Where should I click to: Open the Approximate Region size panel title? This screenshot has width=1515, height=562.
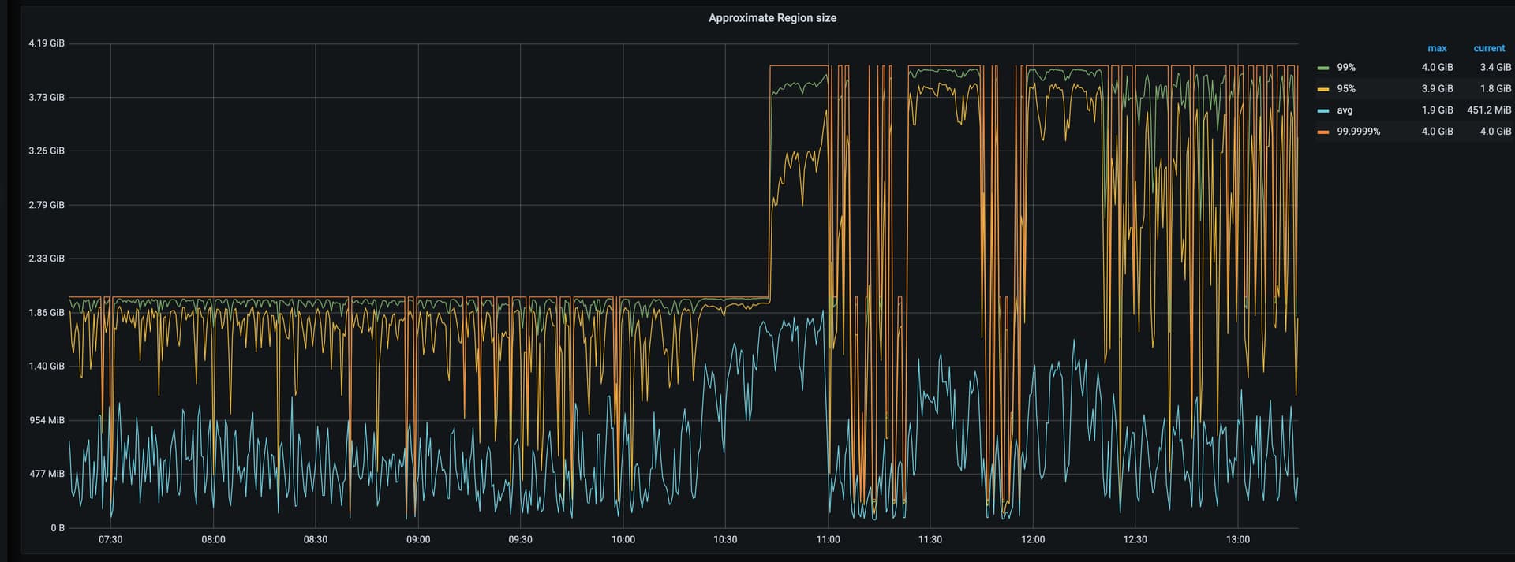tap(772, 18)
